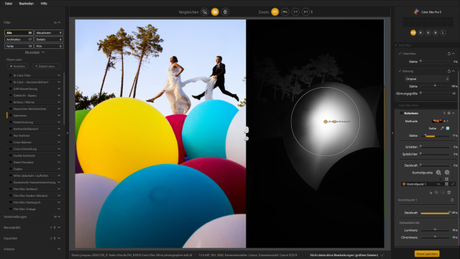Add a positive control point
This screenshot has width=460, height=259.
(x=438, y=173)
